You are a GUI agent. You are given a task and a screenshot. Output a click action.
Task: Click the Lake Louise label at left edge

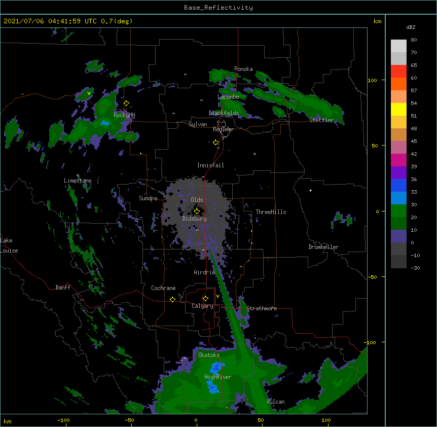pyautogui.click(x=9, y=245)
